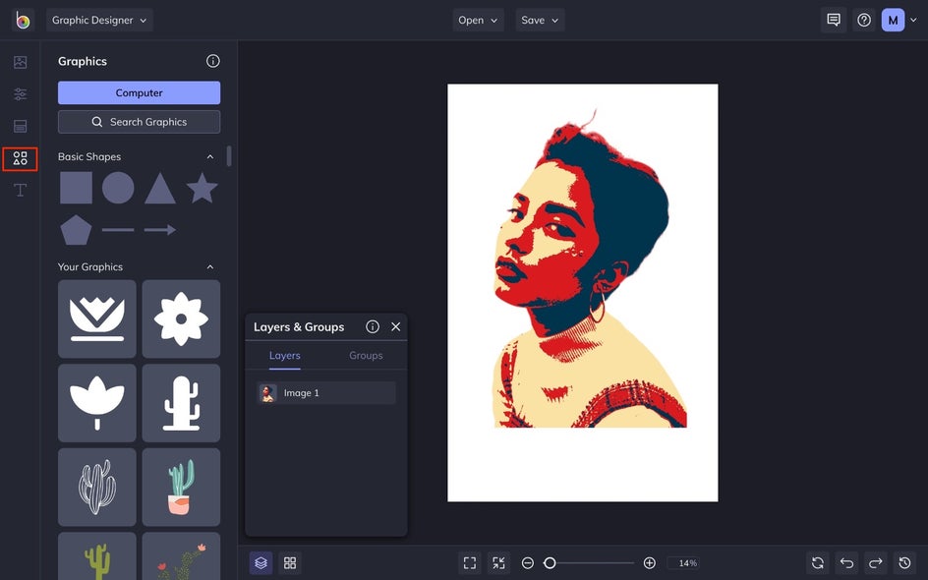The height and width of the screenshot is (580, 928).
Task: Open the history clock icon
Action: point(904,563)
